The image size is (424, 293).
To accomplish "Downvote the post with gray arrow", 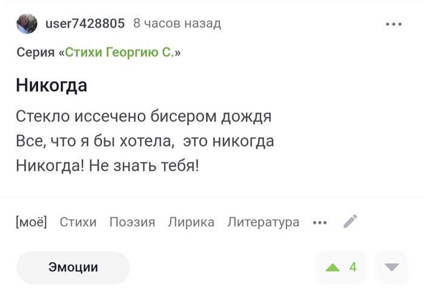I will coord(392,267).
